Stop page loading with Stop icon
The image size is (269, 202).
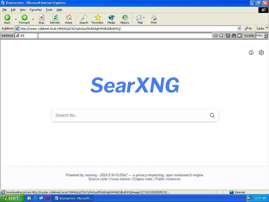click(41, 18)
